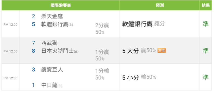Screen dimensions: 214x93
Task: Open the 軟體銀行鷹 home team link
Action: [x=55, y=25]
